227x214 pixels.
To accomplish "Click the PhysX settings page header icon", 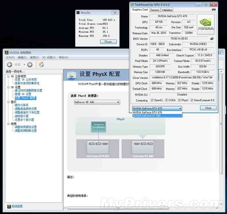I will click(x=72, y=75).
